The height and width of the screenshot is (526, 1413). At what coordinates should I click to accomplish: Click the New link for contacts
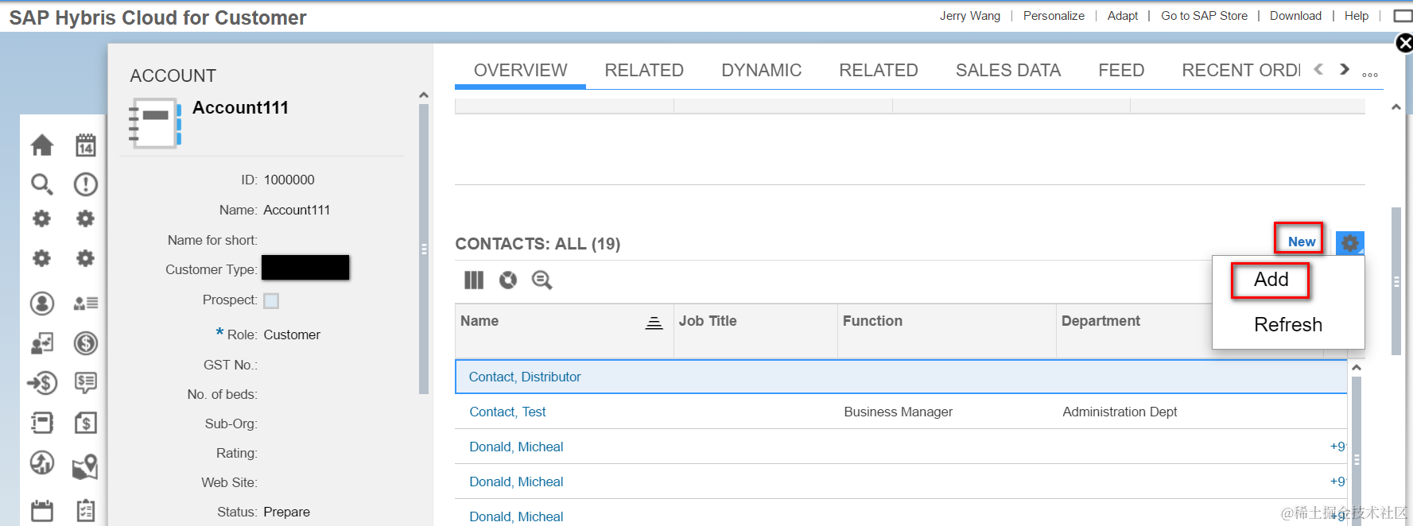pyautogui.click(x=1302, y=242)
